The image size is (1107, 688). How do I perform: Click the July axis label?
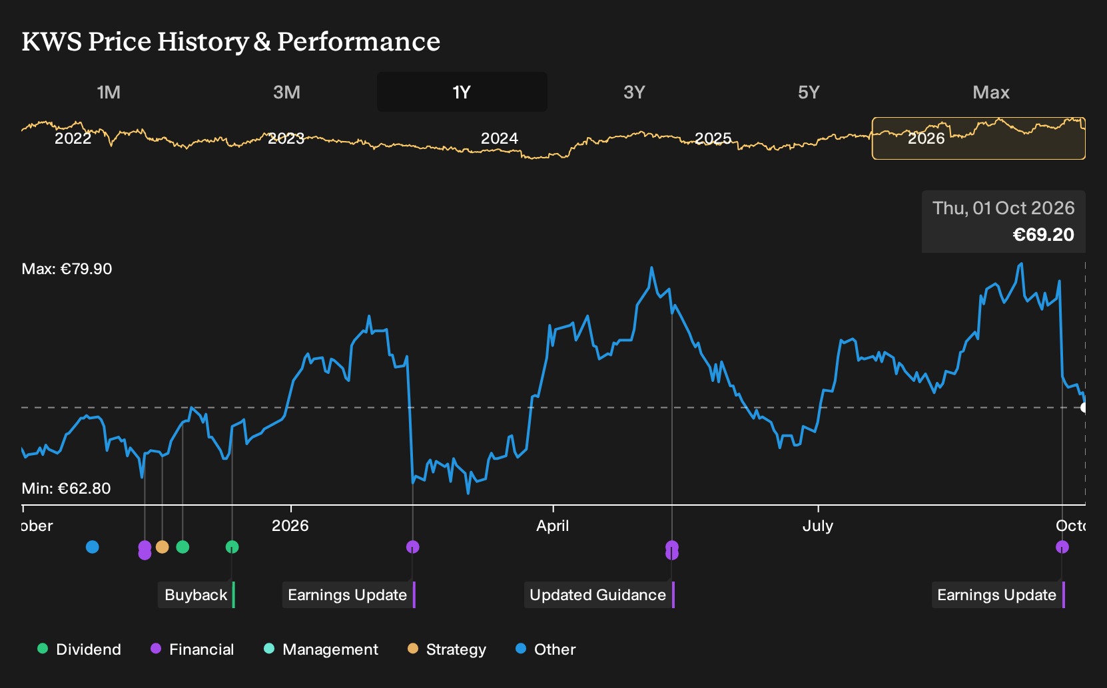coord(817,526)
